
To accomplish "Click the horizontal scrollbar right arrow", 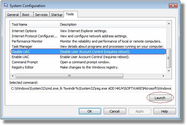I will coord(163,76).
